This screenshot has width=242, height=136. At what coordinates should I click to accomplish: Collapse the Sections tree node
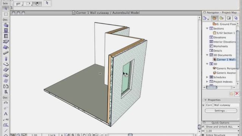point(207,29)
